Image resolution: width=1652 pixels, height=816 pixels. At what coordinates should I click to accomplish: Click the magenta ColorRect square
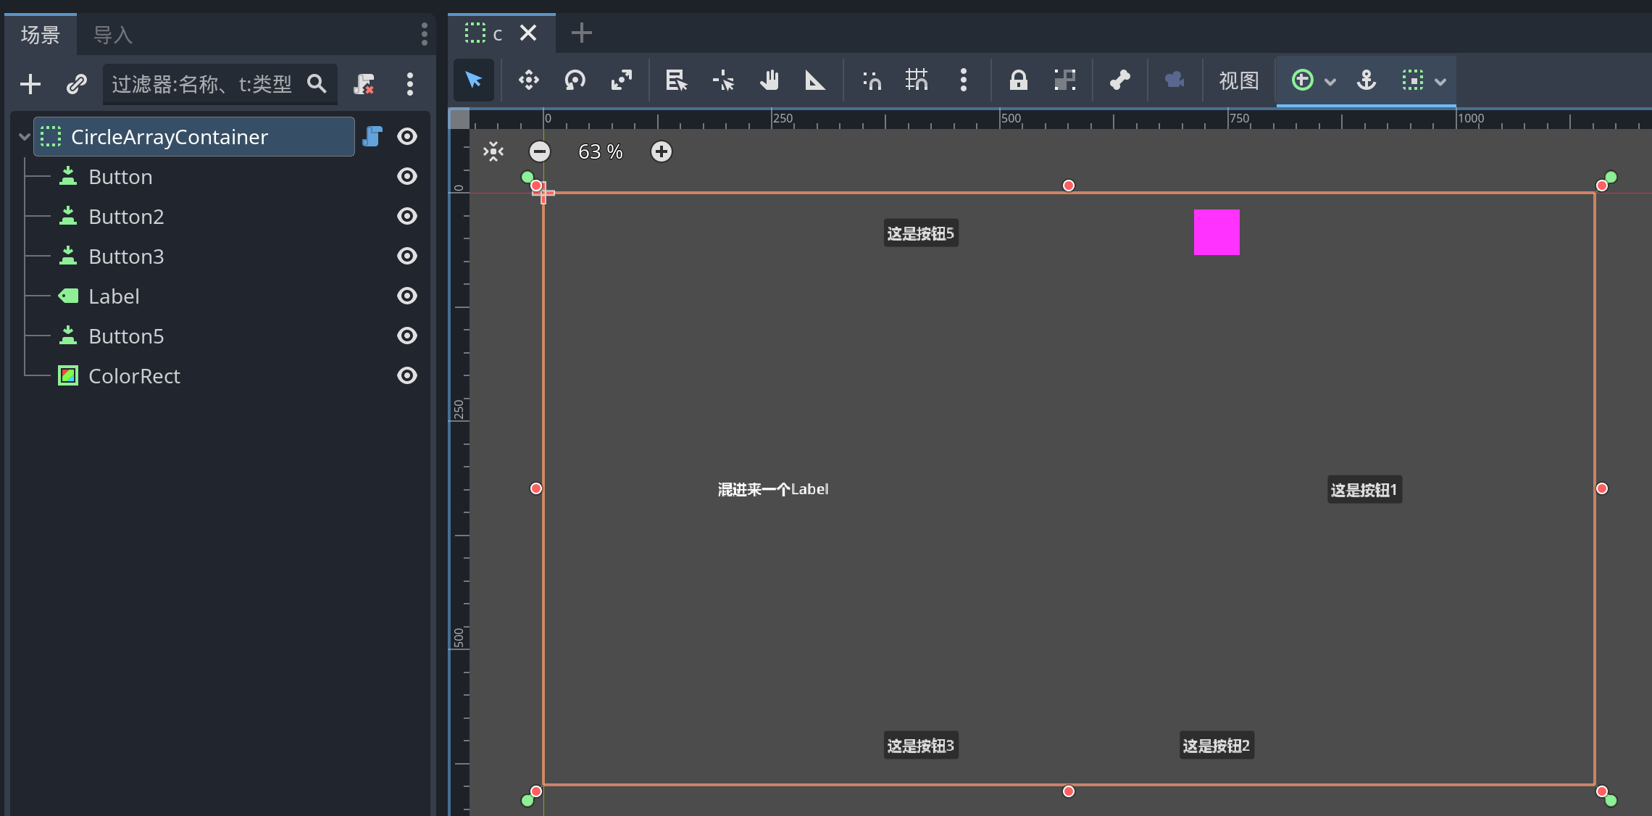[x=1217, y=232]
